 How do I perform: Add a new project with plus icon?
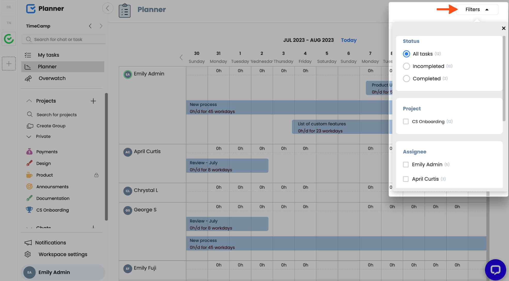93,101
